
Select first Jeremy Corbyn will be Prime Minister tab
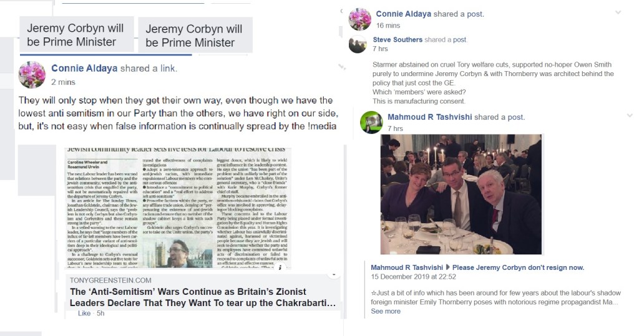(77, 35)
